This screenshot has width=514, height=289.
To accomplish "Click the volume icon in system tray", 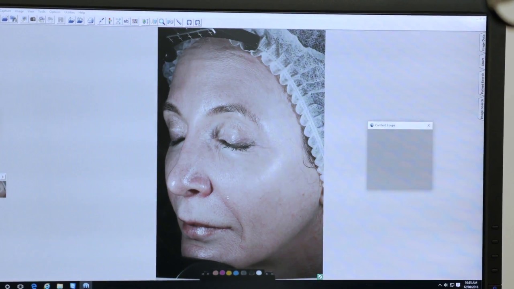I will 446,285.
